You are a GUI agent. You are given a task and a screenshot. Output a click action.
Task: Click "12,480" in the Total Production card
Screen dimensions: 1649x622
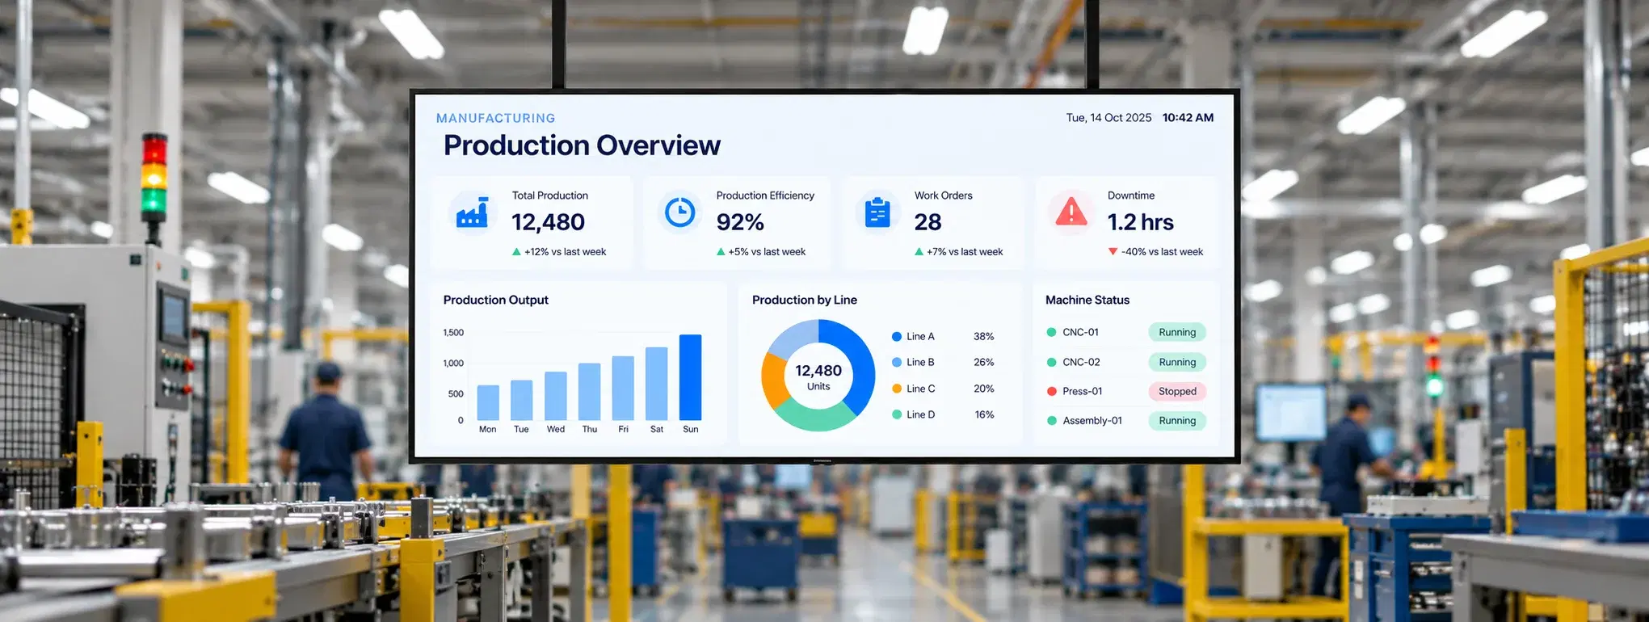click(x=548, y=222)
